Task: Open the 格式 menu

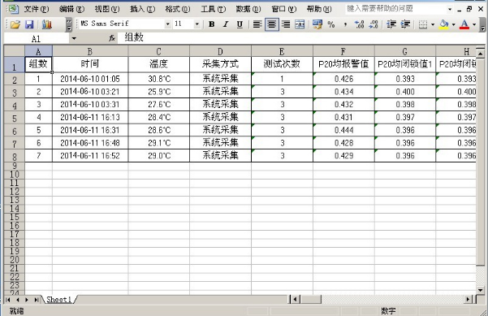Action: tap(177, 9)
